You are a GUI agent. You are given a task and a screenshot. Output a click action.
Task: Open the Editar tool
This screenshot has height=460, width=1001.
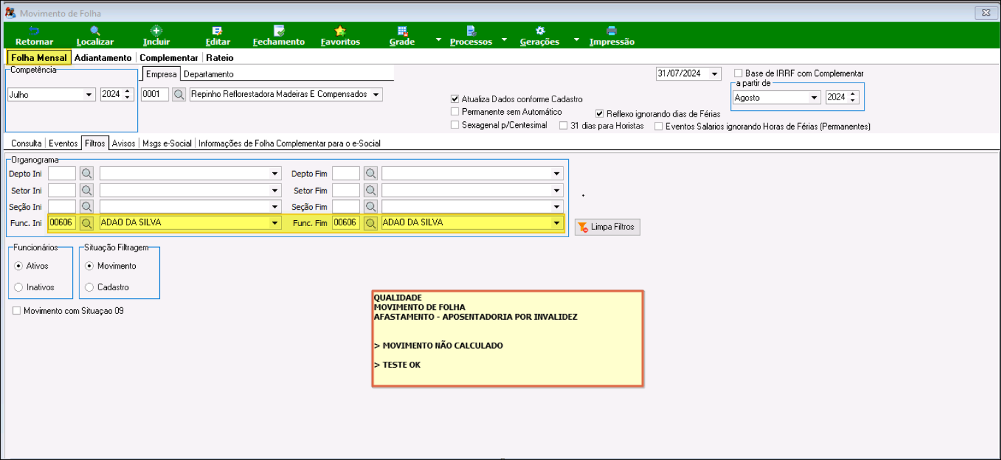(218, 30)
